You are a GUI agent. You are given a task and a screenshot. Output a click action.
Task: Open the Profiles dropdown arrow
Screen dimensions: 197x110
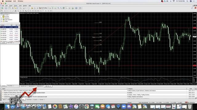coord(7,8)
